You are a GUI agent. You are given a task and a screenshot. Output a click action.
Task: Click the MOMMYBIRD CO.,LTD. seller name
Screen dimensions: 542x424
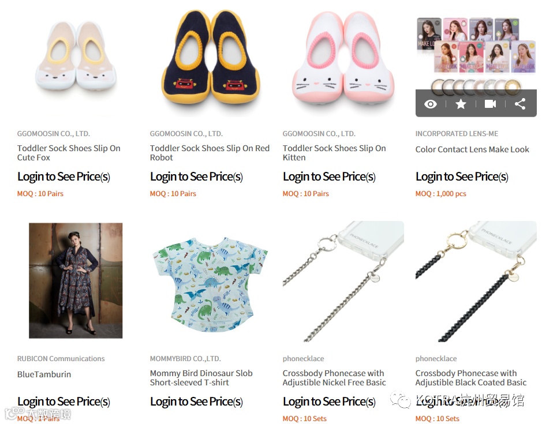click(185, 359)
